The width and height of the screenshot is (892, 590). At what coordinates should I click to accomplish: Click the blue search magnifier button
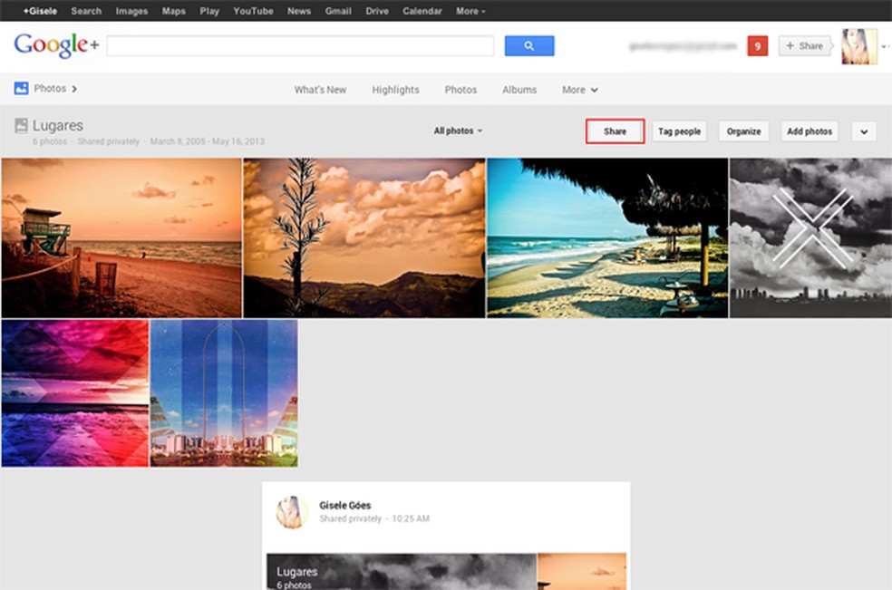(529, 46)
